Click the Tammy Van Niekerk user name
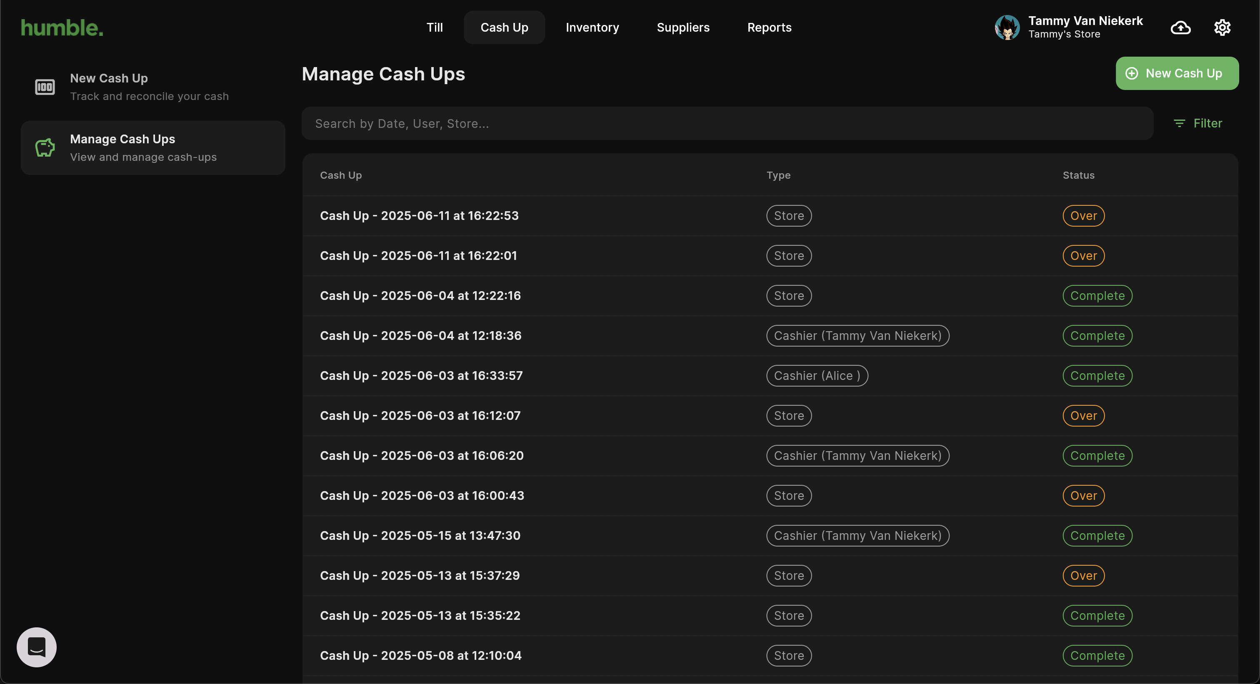 click(1085, 20)
